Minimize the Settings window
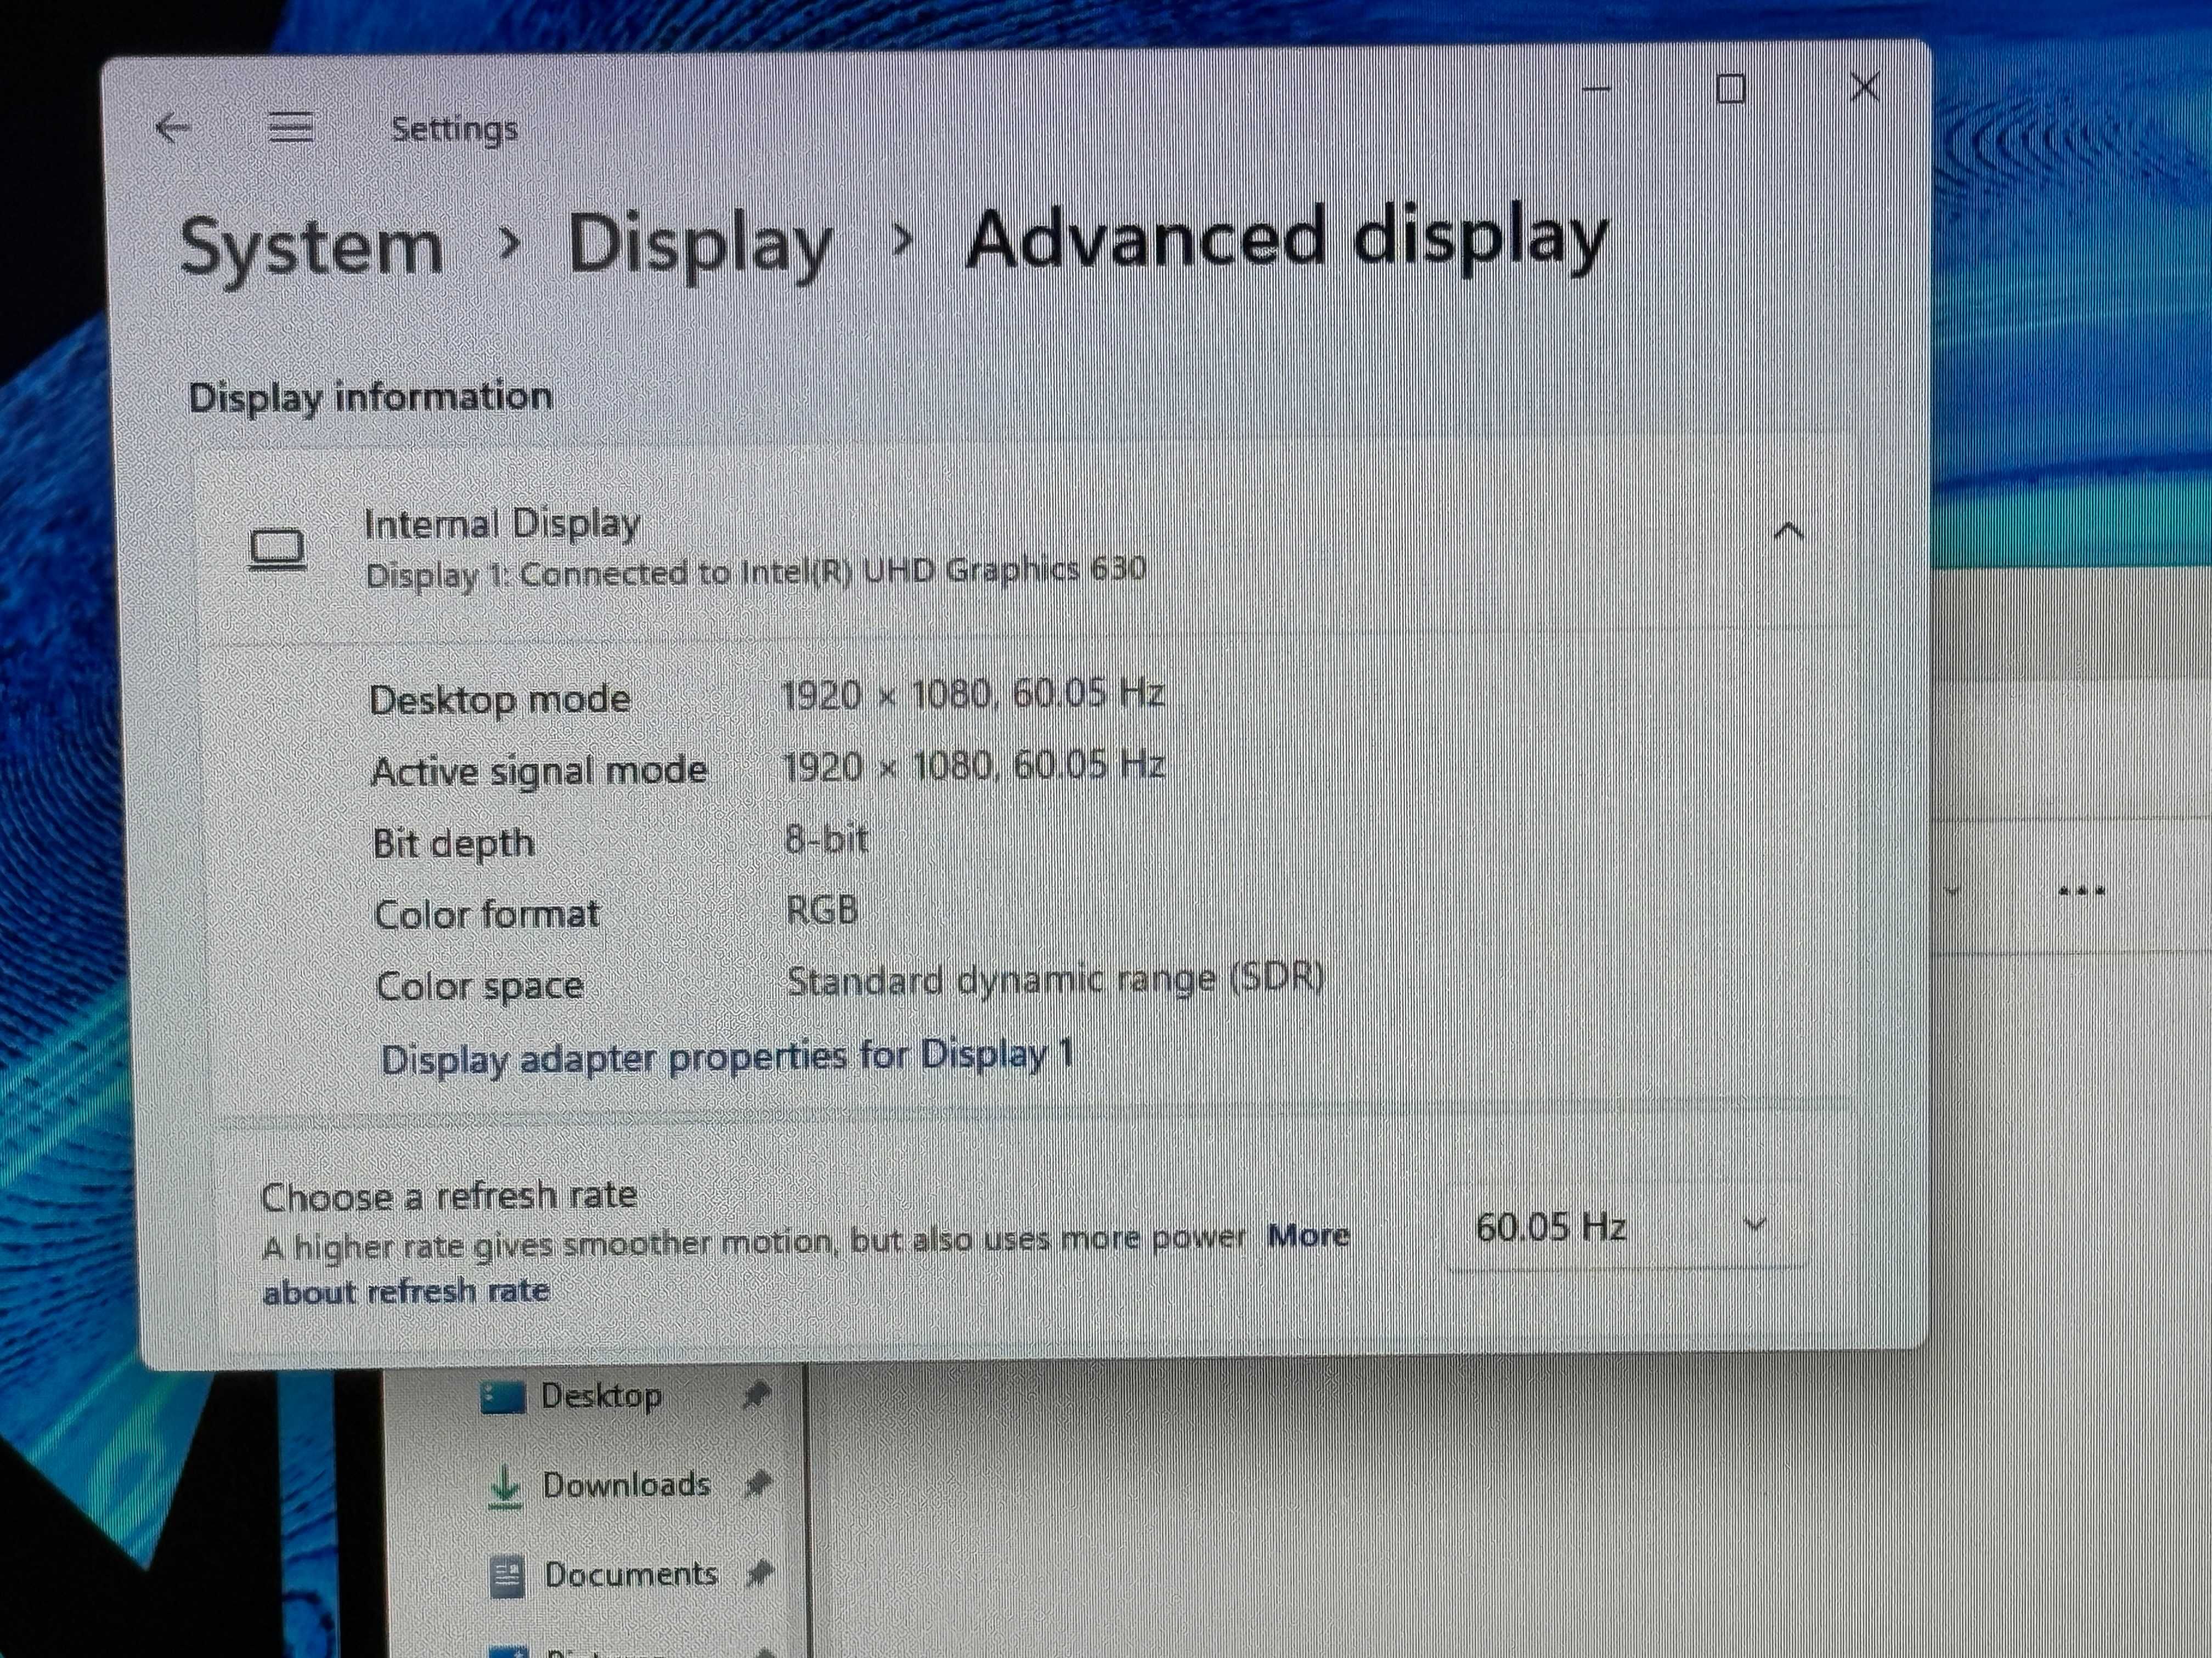2212x1658 pixels. [x=1597, y=89]
